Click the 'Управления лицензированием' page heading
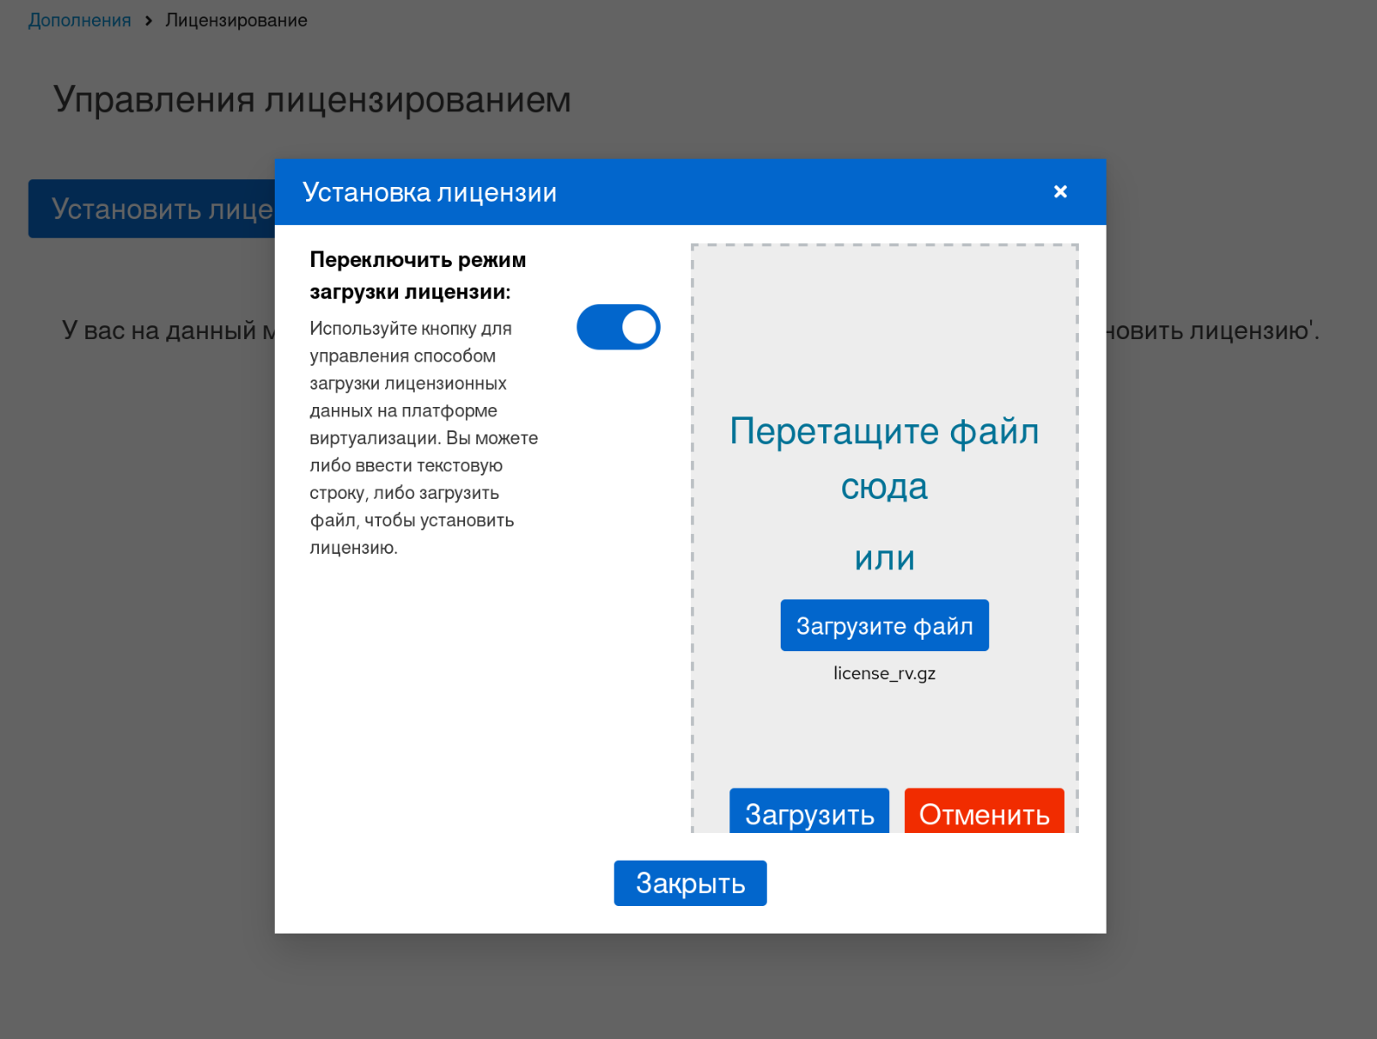Viewport: 1377px width, 1039px height. point(312,99)
